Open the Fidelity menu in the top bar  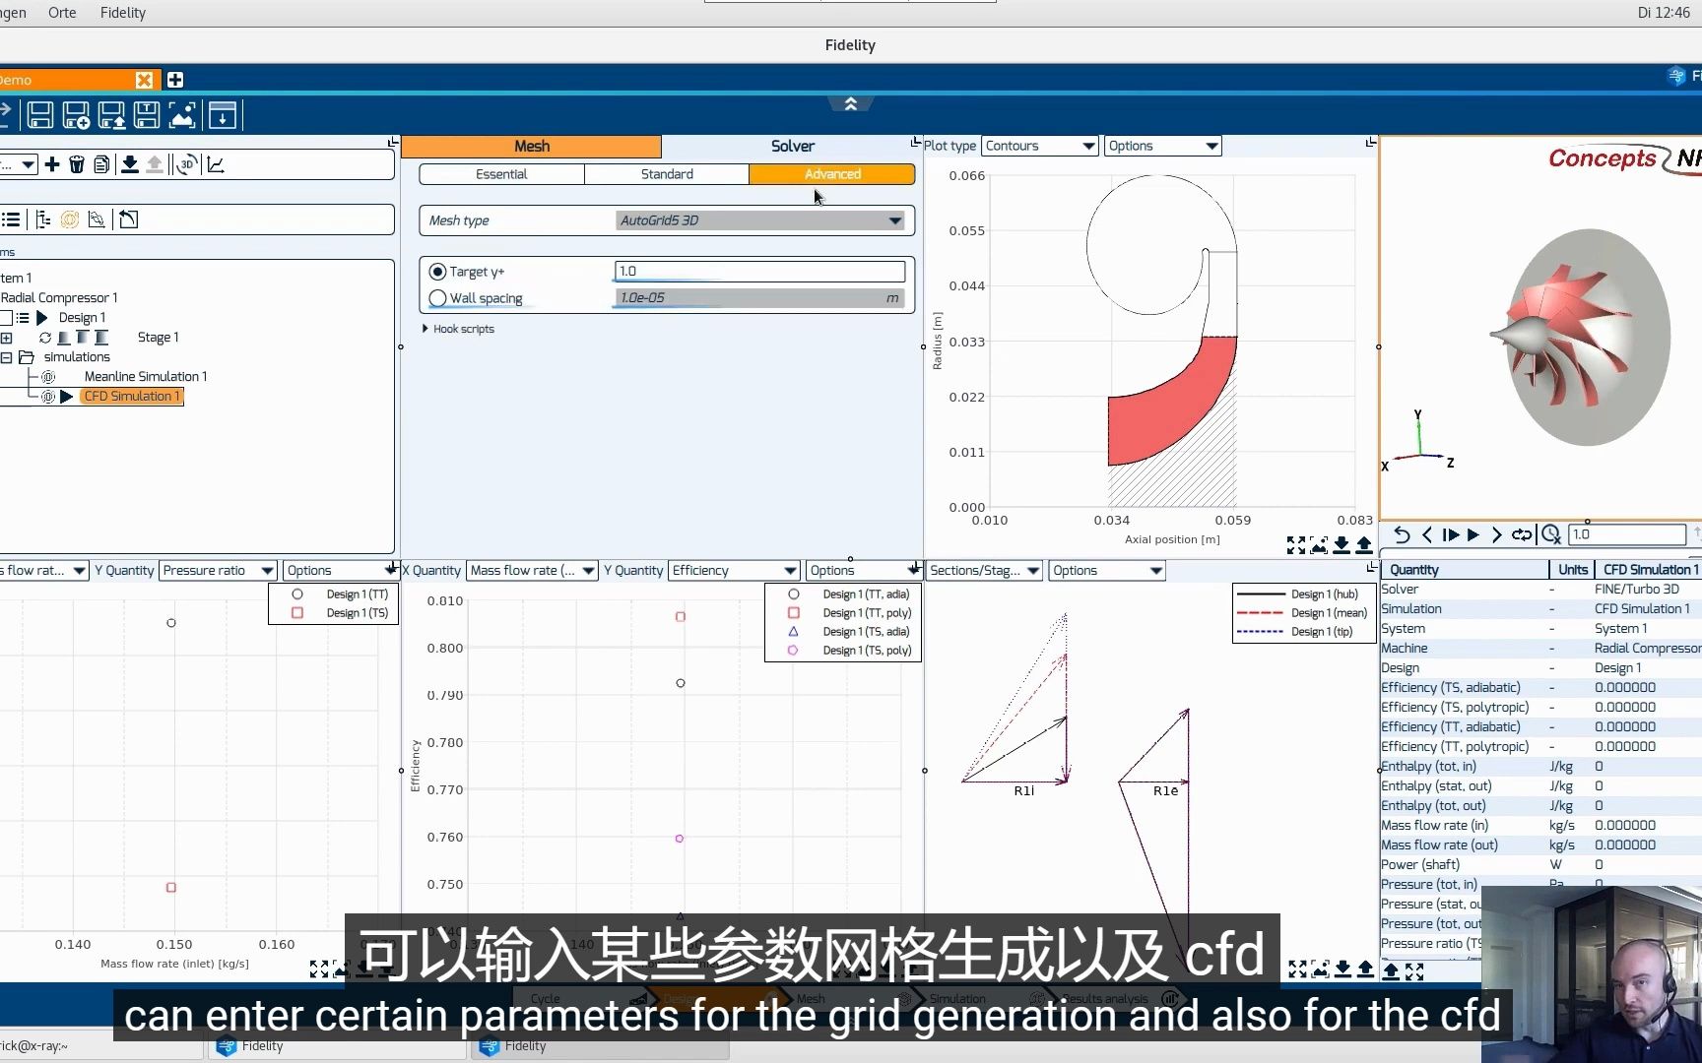(123, 13)
